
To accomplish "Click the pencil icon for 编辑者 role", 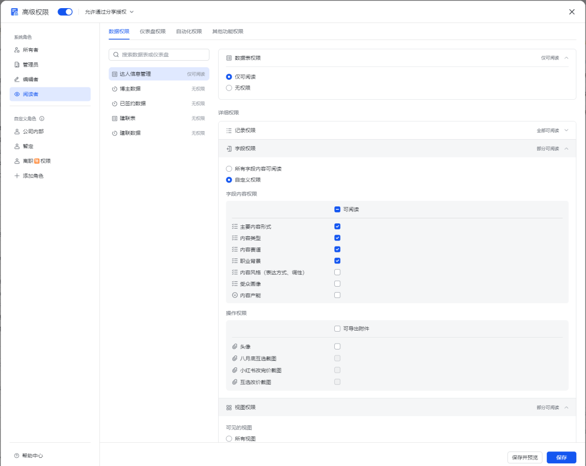I will pos(17,80).
